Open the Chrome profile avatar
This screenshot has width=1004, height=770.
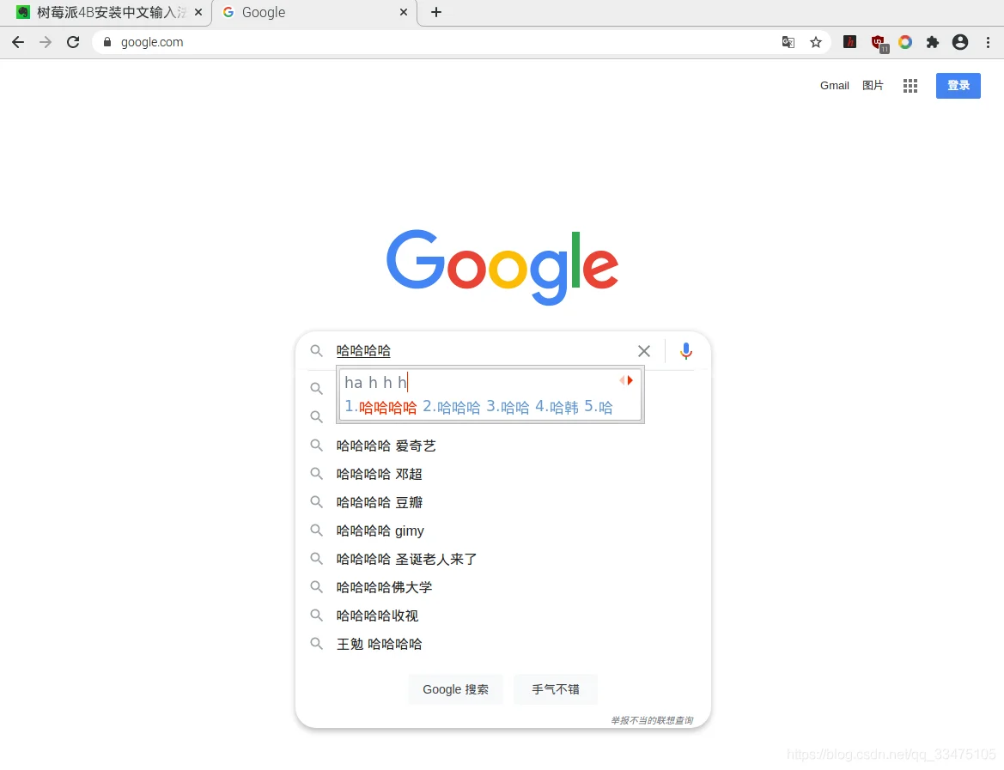pyautogui.click(x=960, y=42)
